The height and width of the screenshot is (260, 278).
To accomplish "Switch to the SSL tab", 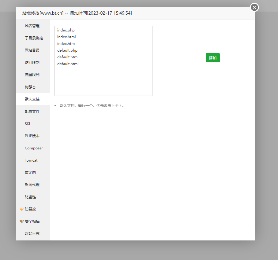I will (28, 124).
